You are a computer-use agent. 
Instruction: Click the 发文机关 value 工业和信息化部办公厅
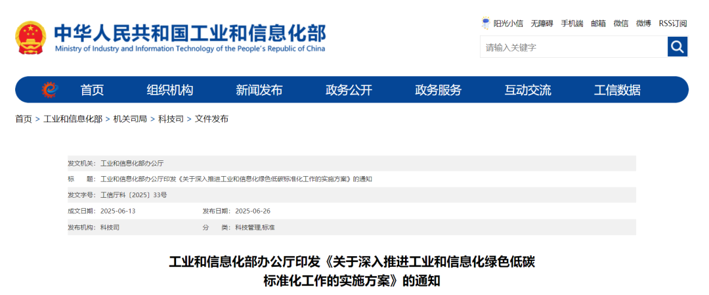click(x=131, y=164)
